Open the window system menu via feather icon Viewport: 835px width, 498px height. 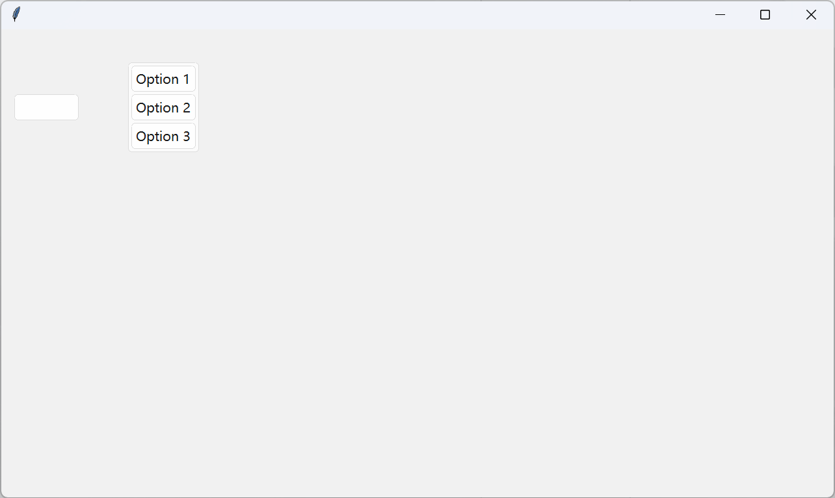[16, 14]
